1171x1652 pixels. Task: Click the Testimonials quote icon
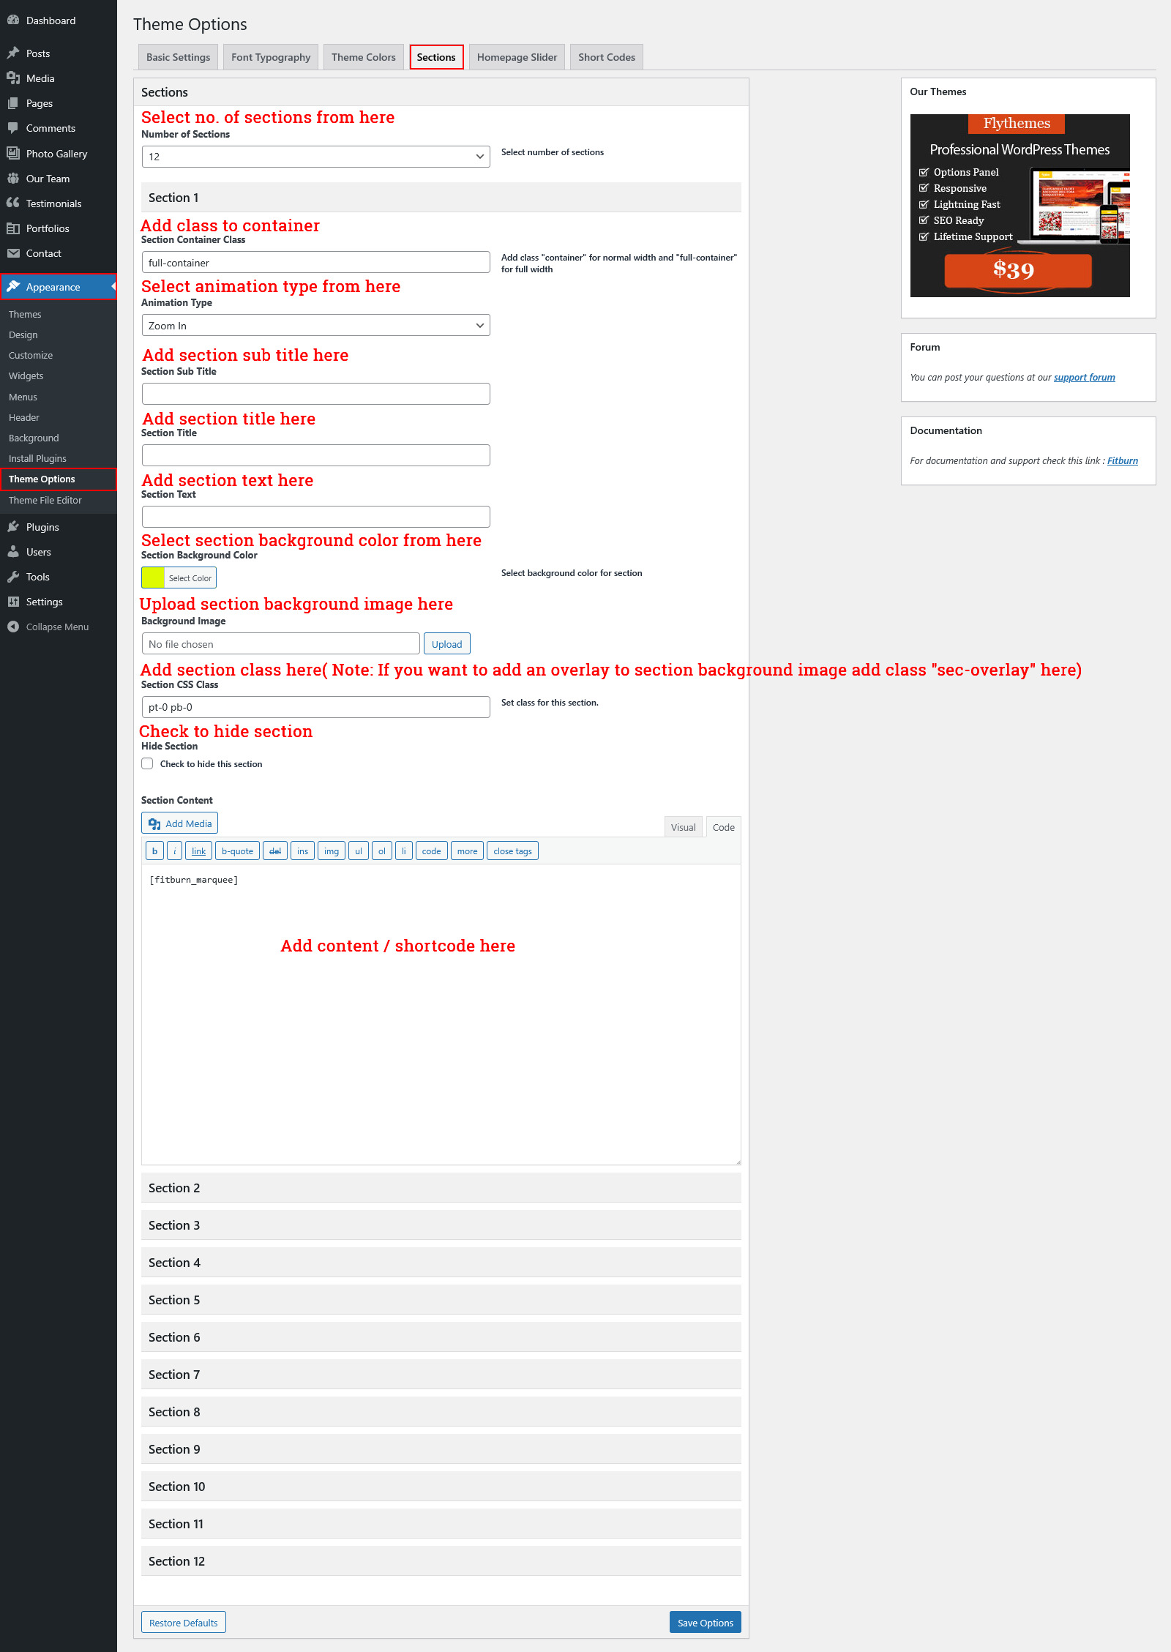(13, 203)
